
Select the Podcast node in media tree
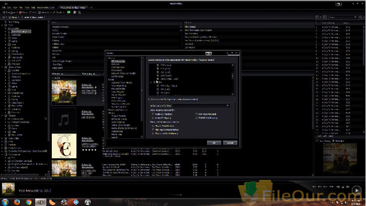pos(12,116)
